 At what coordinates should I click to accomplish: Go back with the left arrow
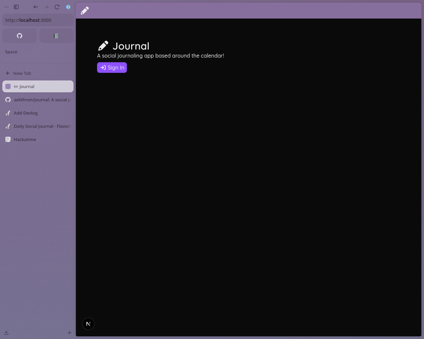click(x=36, y=7)
